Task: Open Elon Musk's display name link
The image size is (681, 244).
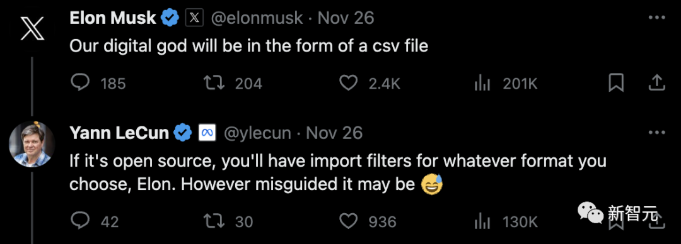Action: click(112, 18)
